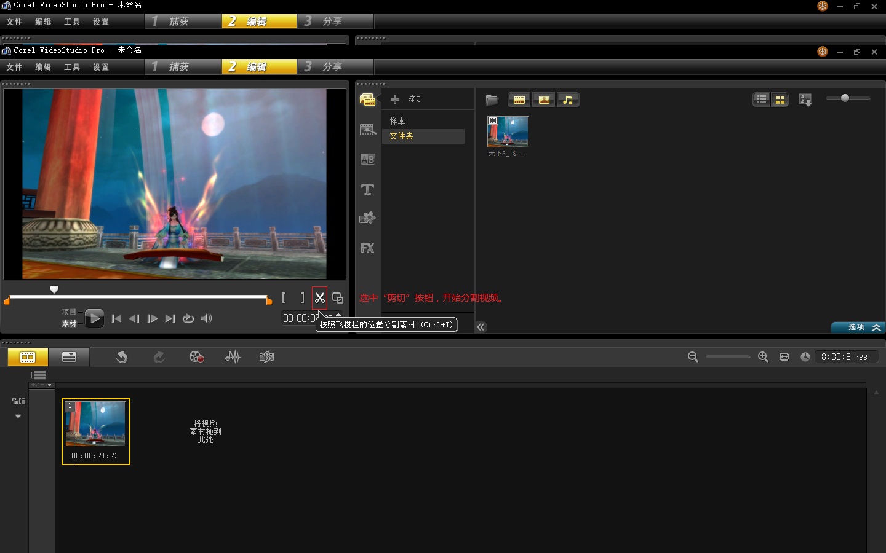Undo the last action

[x=122, y=357]
